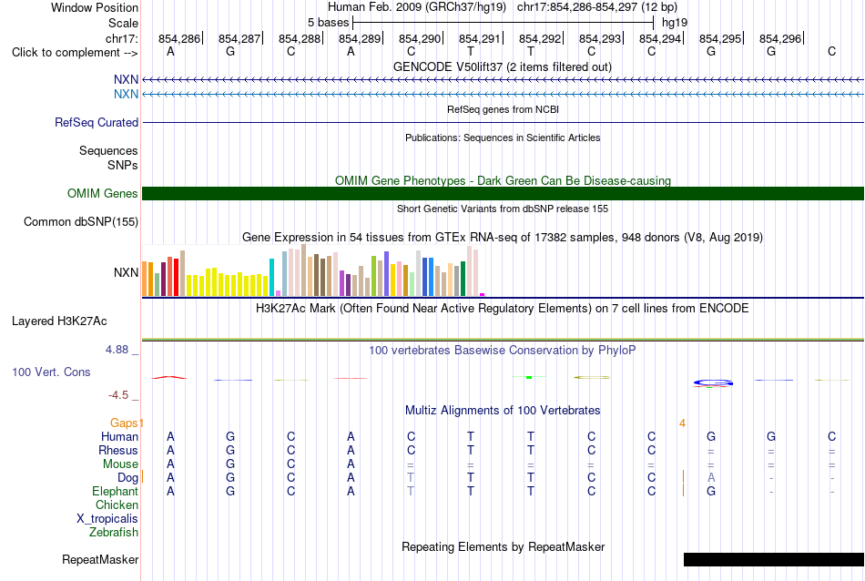The image size is (865, 581).
Task: Select the Mouse alignment row label
Action: click(120, 464)
